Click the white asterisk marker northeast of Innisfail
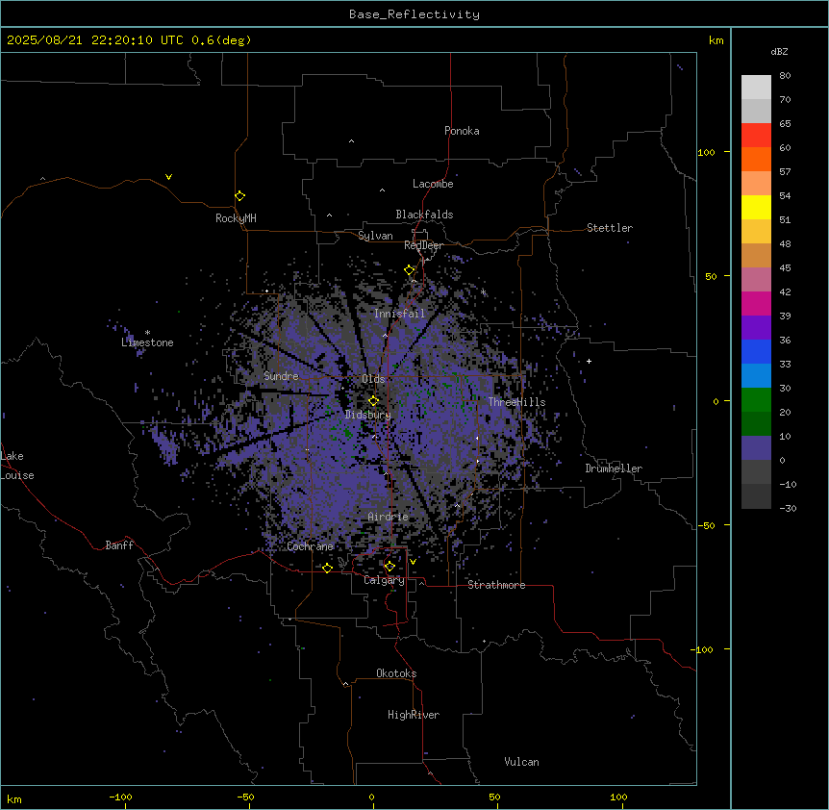 [483, 291]
